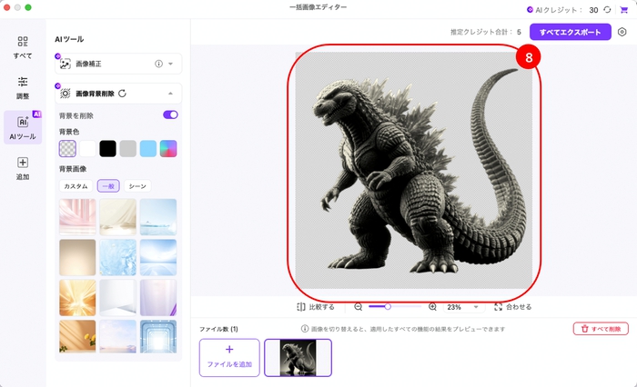Open the gradient custom color picker

168,148
